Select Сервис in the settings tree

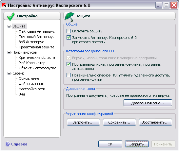[x=18, y=73]
